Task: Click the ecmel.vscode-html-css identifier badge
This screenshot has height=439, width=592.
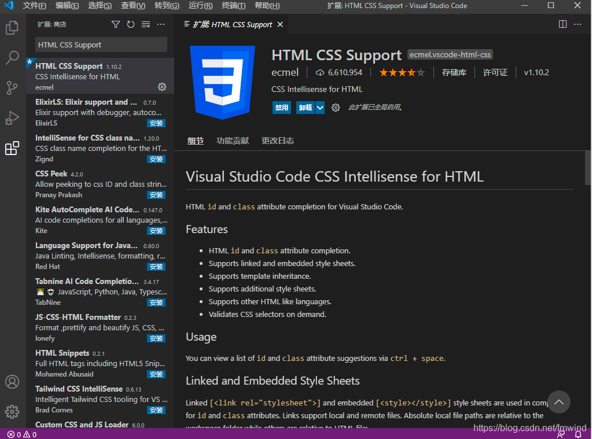Action: tap(450, 55)
